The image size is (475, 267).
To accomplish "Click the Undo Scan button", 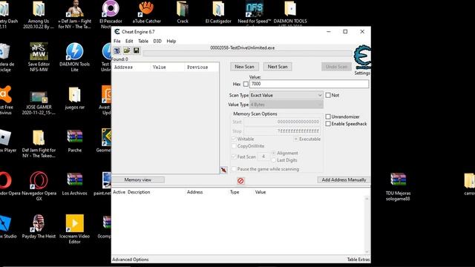I will click(336, 67).
